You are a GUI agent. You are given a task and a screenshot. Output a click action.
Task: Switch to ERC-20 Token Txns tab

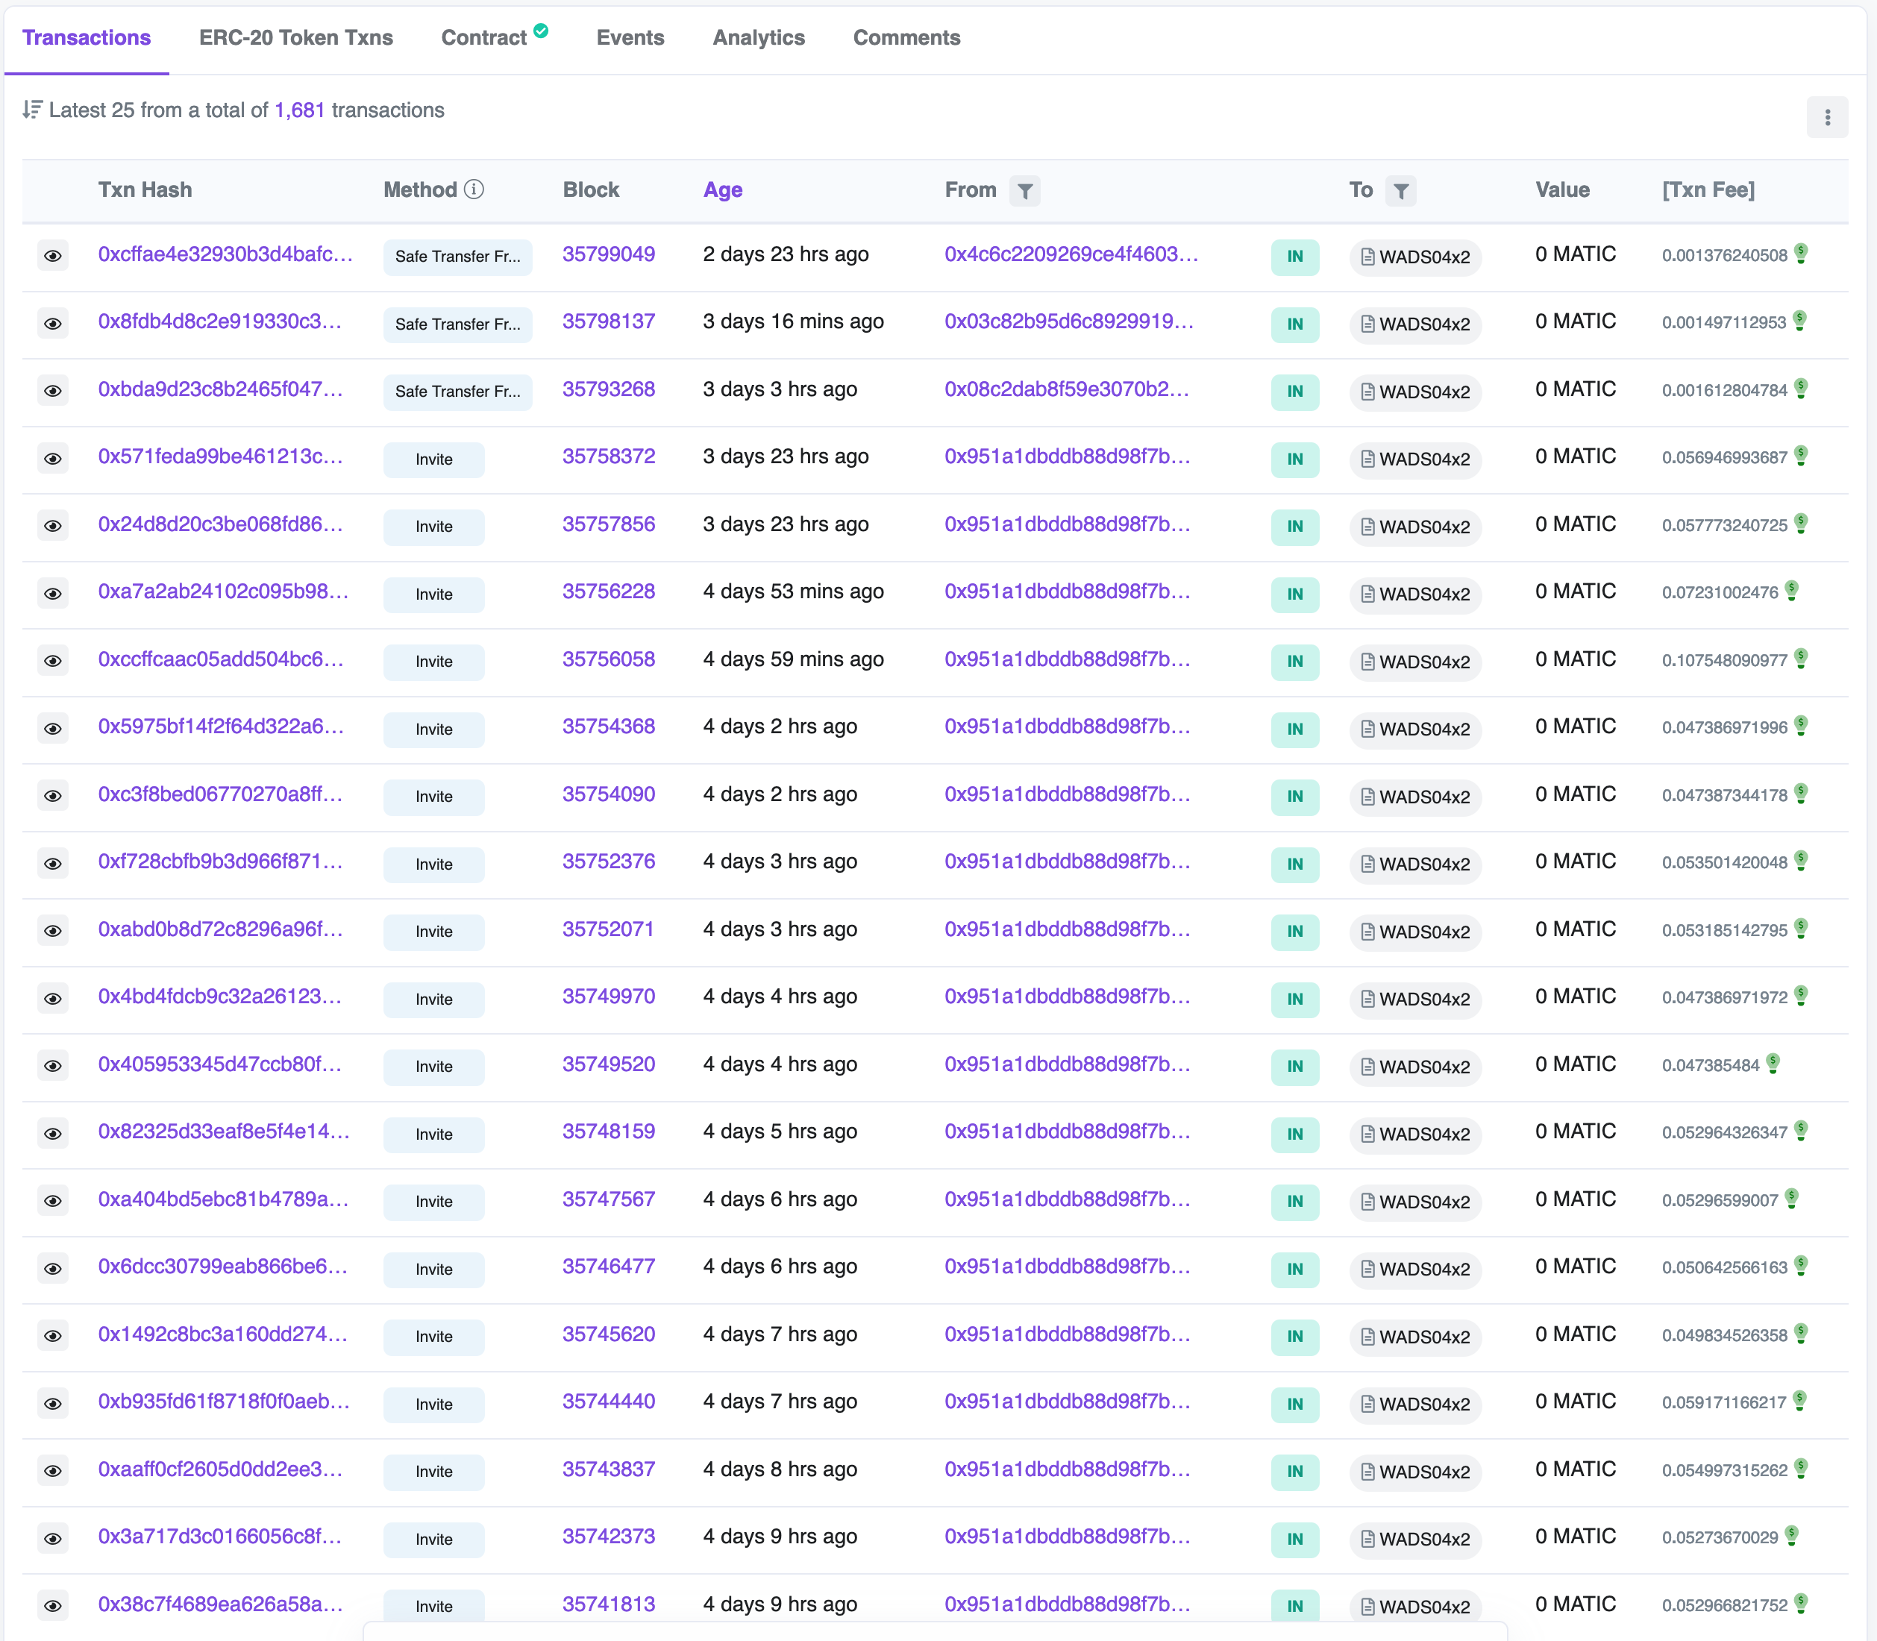point(296,37)
